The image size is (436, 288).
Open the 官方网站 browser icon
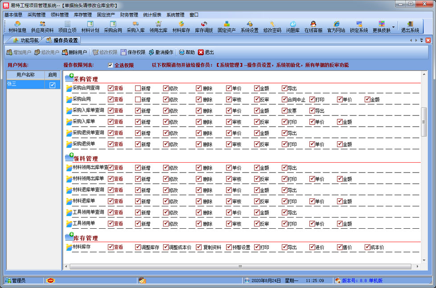point(336,27)
